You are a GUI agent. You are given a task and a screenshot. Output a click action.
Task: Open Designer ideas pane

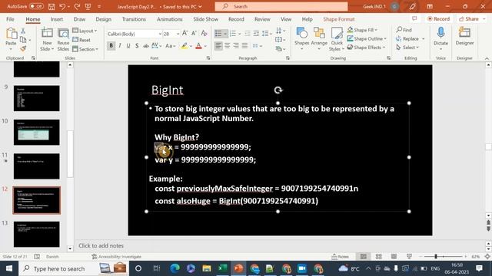464,36
